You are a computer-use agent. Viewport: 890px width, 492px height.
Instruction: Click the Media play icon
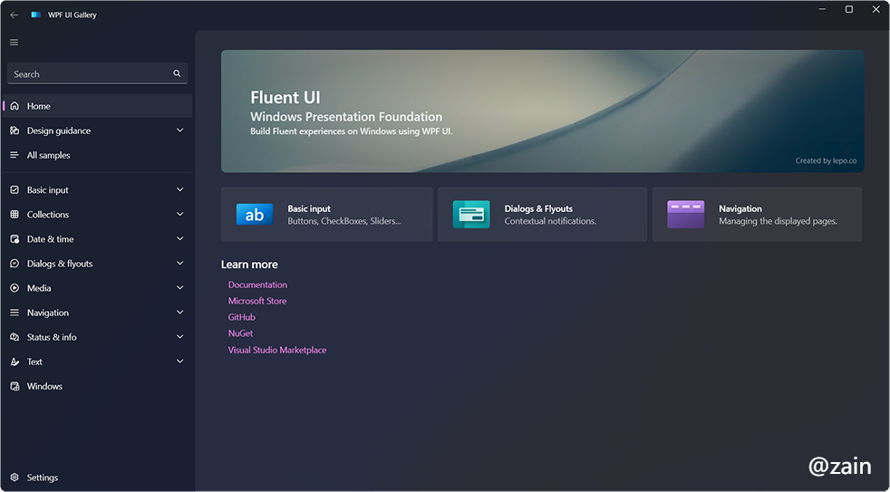[x=15, y=288]
